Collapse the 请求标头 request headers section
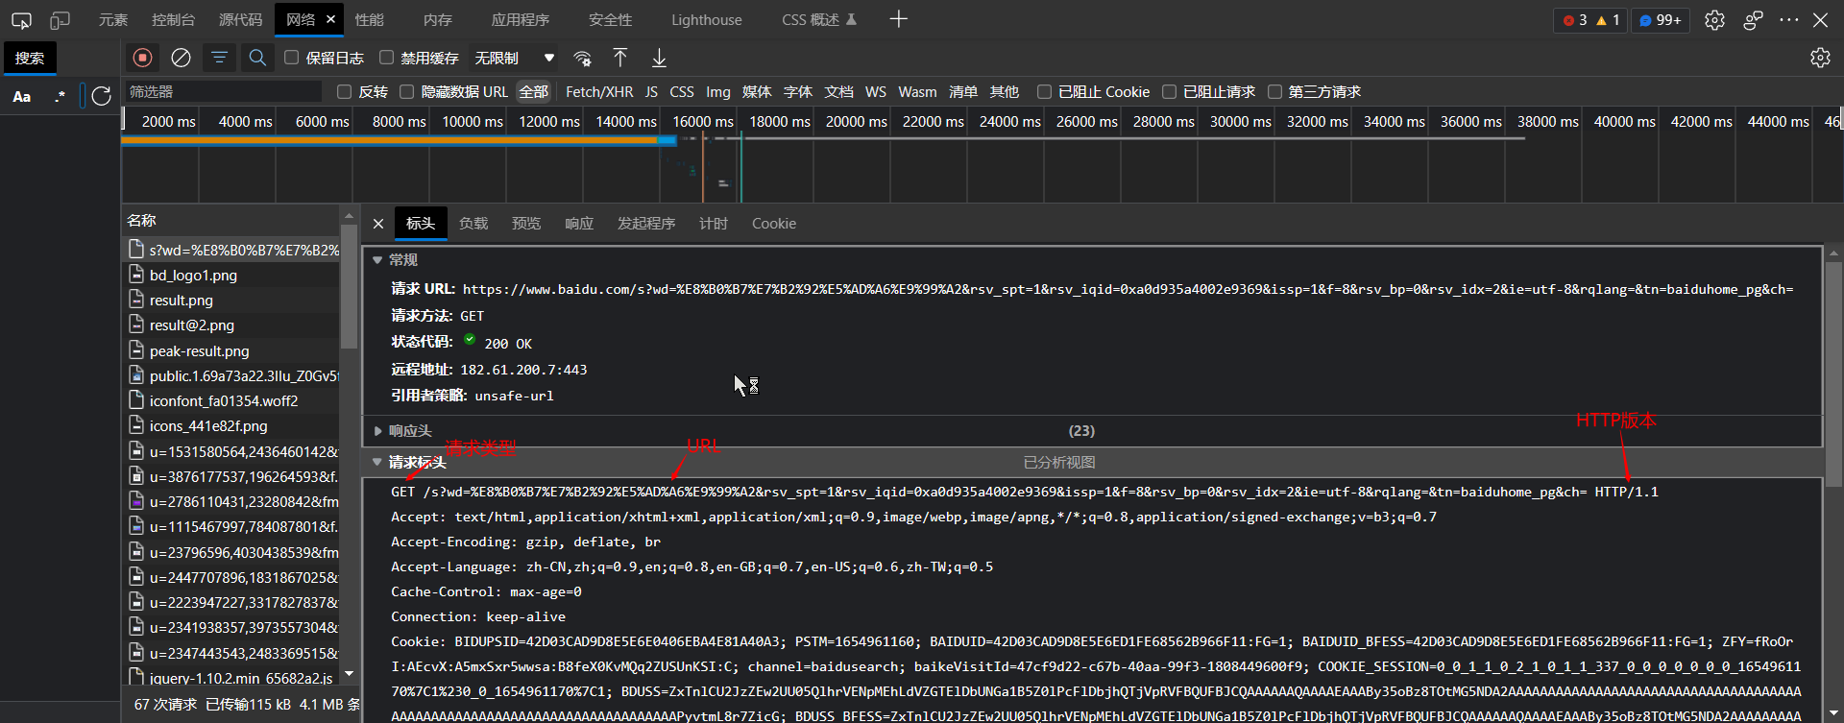Image resolution: width=1844 pixels, height=723 pixels. (377, 463)
